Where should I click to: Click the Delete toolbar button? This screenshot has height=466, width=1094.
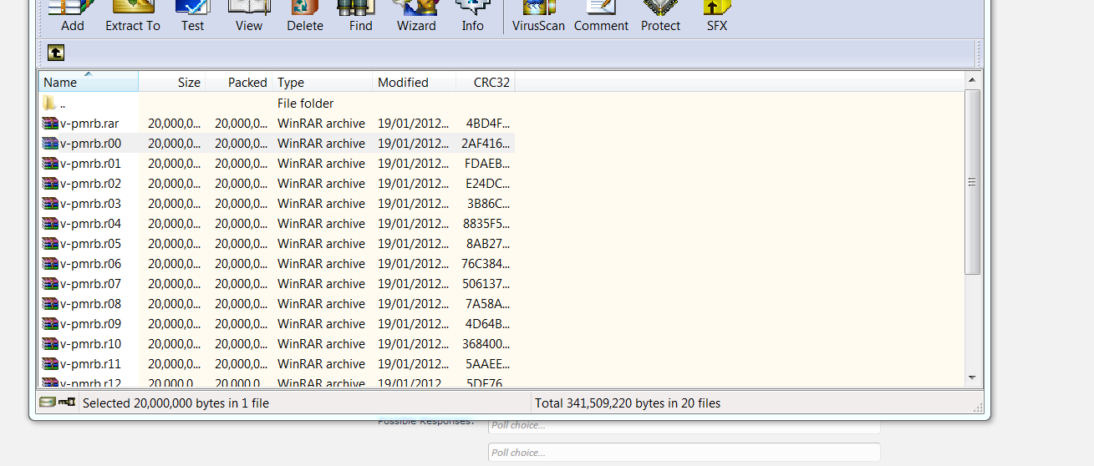(305, 16)
